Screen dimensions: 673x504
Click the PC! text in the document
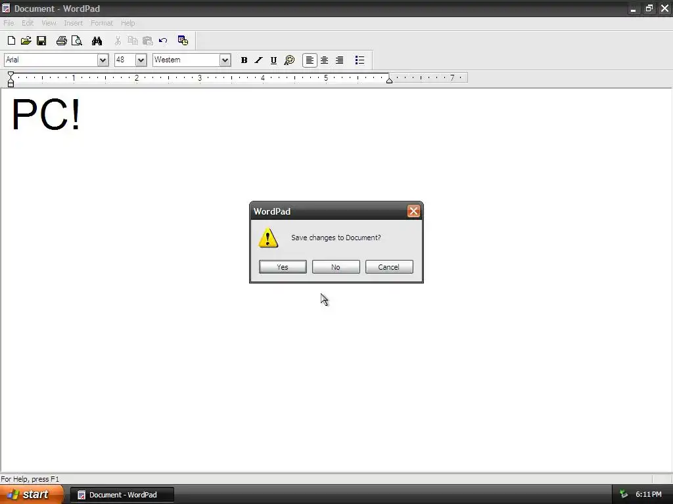click(x=46, y=114)
